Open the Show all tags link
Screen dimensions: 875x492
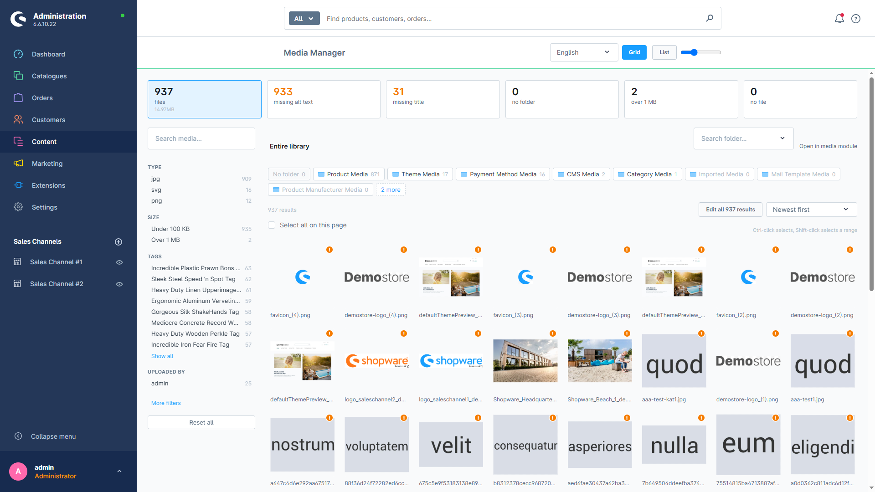(162, 356)
